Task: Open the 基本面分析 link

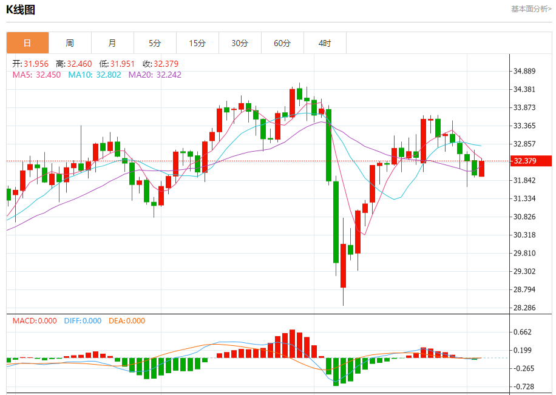Action: [531, 9]
